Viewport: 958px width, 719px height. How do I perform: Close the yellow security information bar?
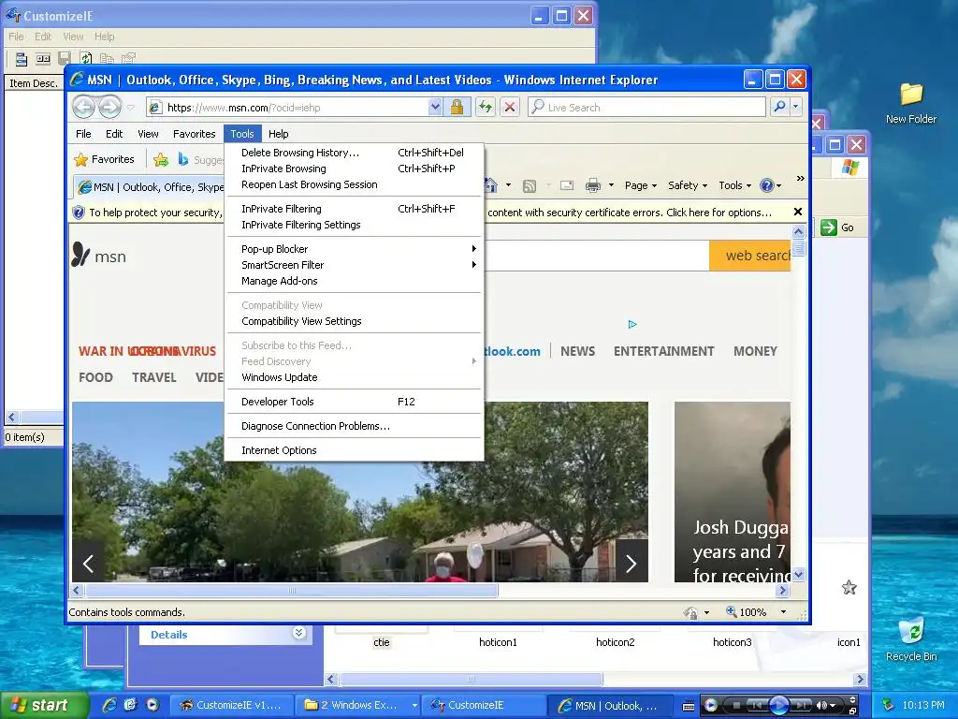click(797, 212)
